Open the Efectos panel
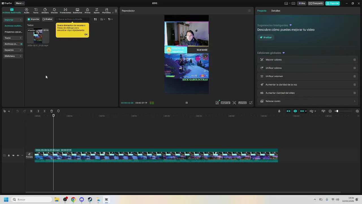The width and height of the screenshot is (362, 204). (54, 11)
